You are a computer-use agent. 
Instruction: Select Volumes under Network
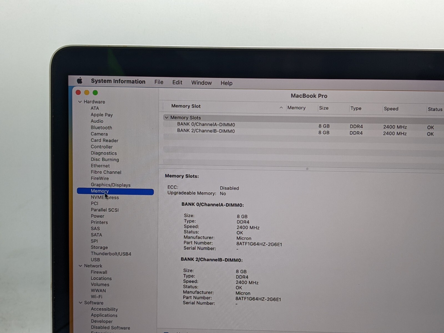(100, 284)
